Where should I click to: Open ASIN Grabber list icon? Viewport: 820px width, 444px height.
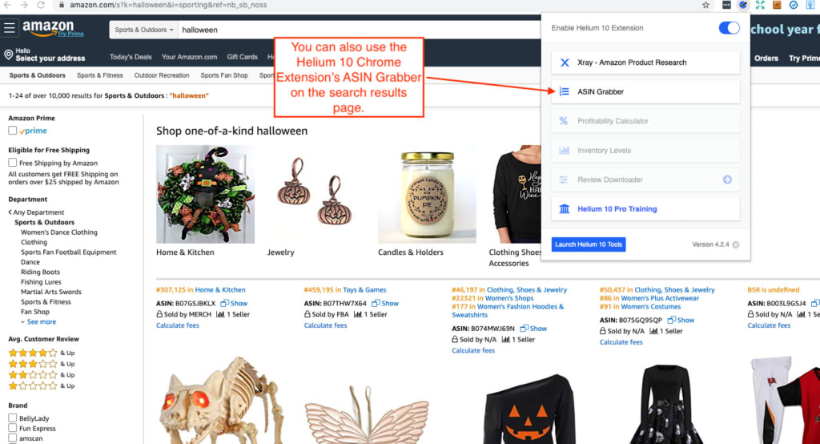pos(565,91)
